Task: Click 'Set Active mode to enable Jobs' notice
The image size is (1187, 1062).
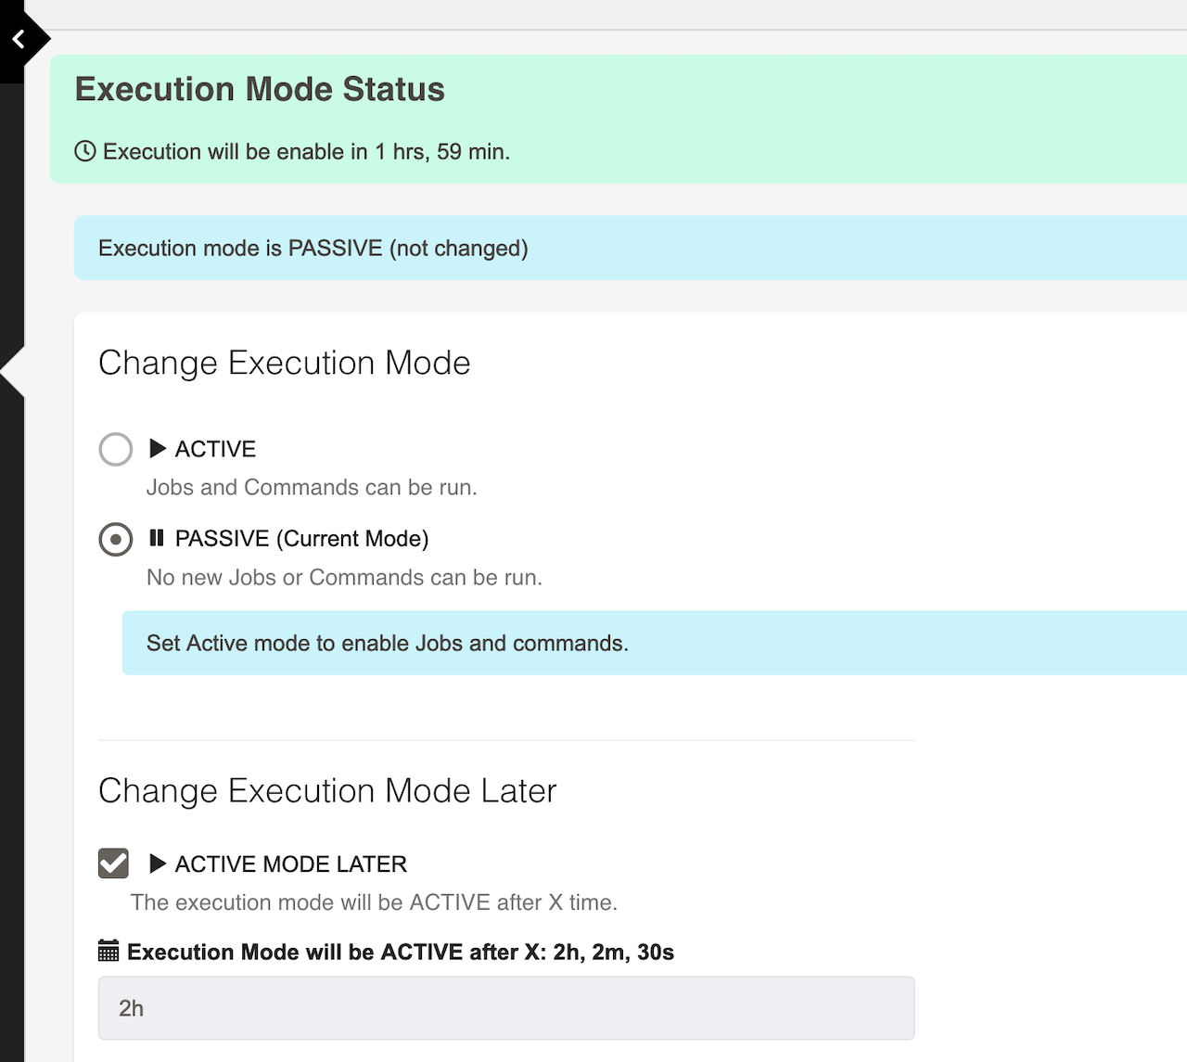Action: pos(388,644)
